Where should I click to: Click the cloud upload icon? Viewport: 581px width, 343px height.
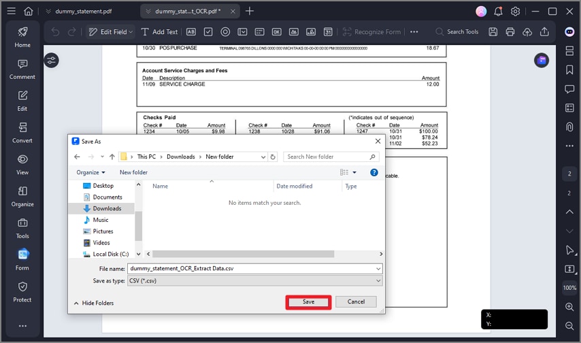527,32
